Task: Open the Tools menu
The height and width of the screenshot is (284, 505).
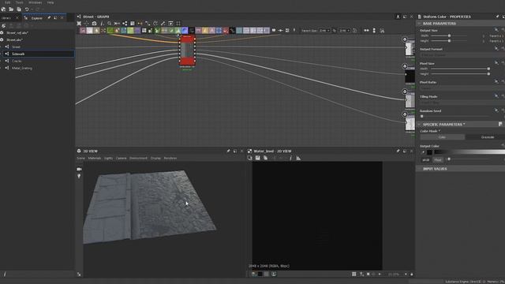Action: (x=20, y=2)
